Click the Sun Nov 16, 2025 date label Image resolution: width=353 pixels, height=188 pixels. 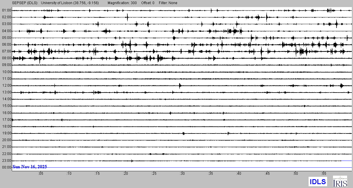[30, 167]
